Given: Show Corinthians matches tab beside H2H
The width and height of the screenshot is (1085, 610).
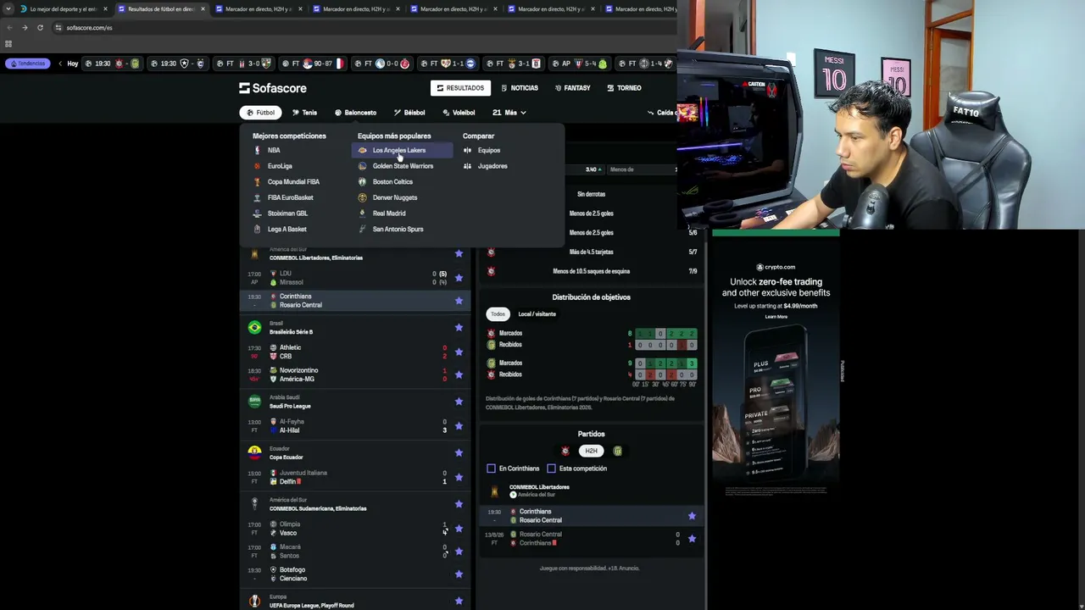Looking at the screenshot, I should coord(565,451).
